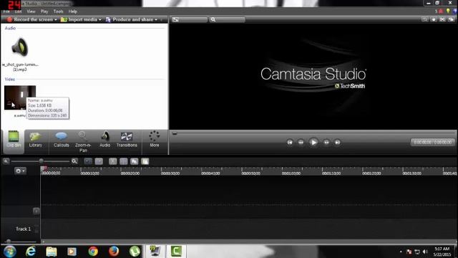This screenshot has width=458, height=258.
Task: Zoom out the timeline magnifier icon
Action: (6, 161)
